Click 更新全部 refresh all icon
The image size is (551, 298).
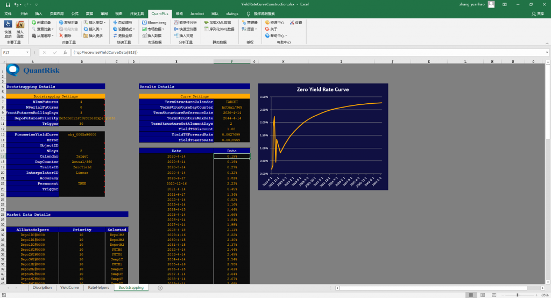tap(122, 36)
